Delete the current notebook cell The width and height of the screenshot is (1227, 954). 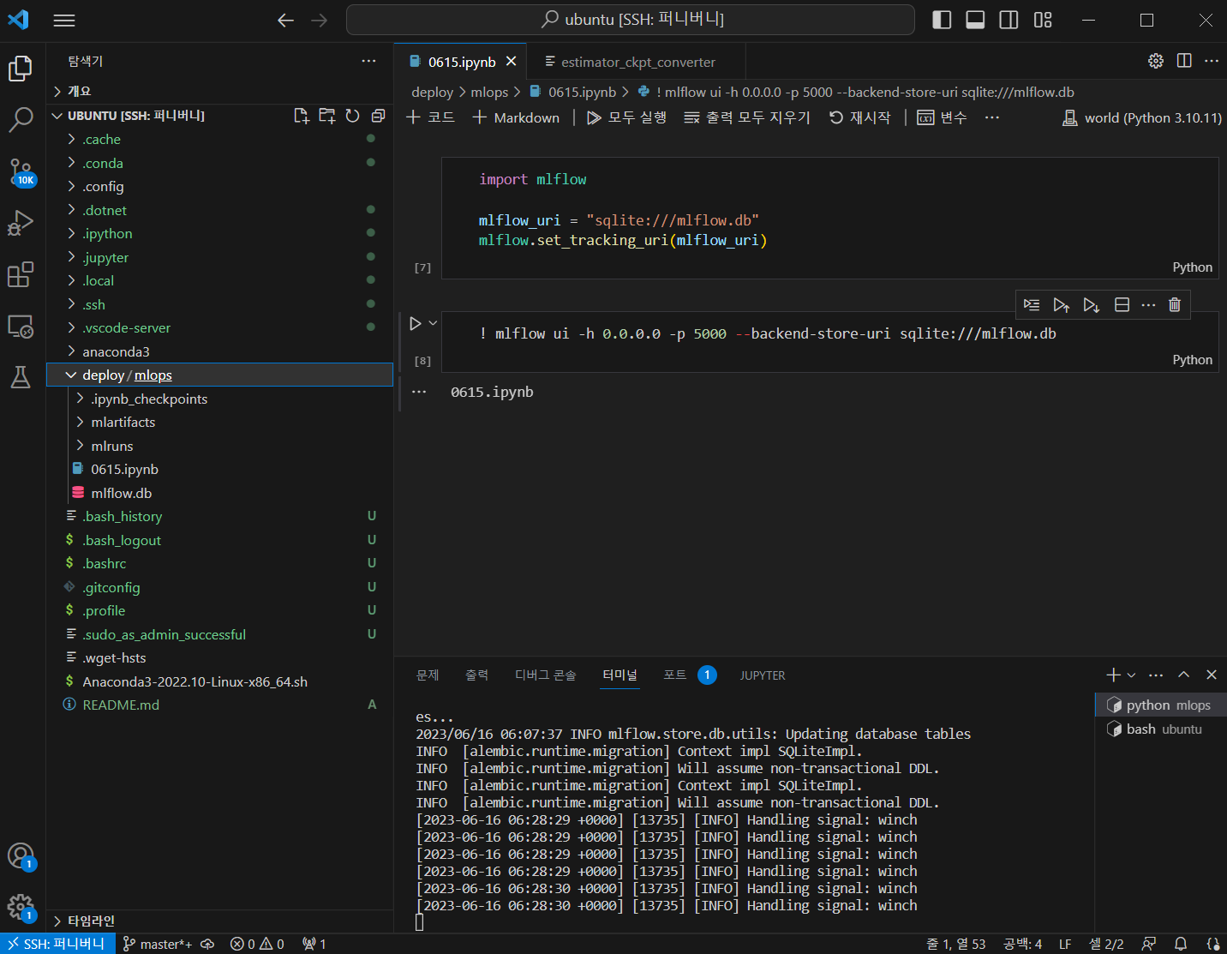tap(1175, 304)
